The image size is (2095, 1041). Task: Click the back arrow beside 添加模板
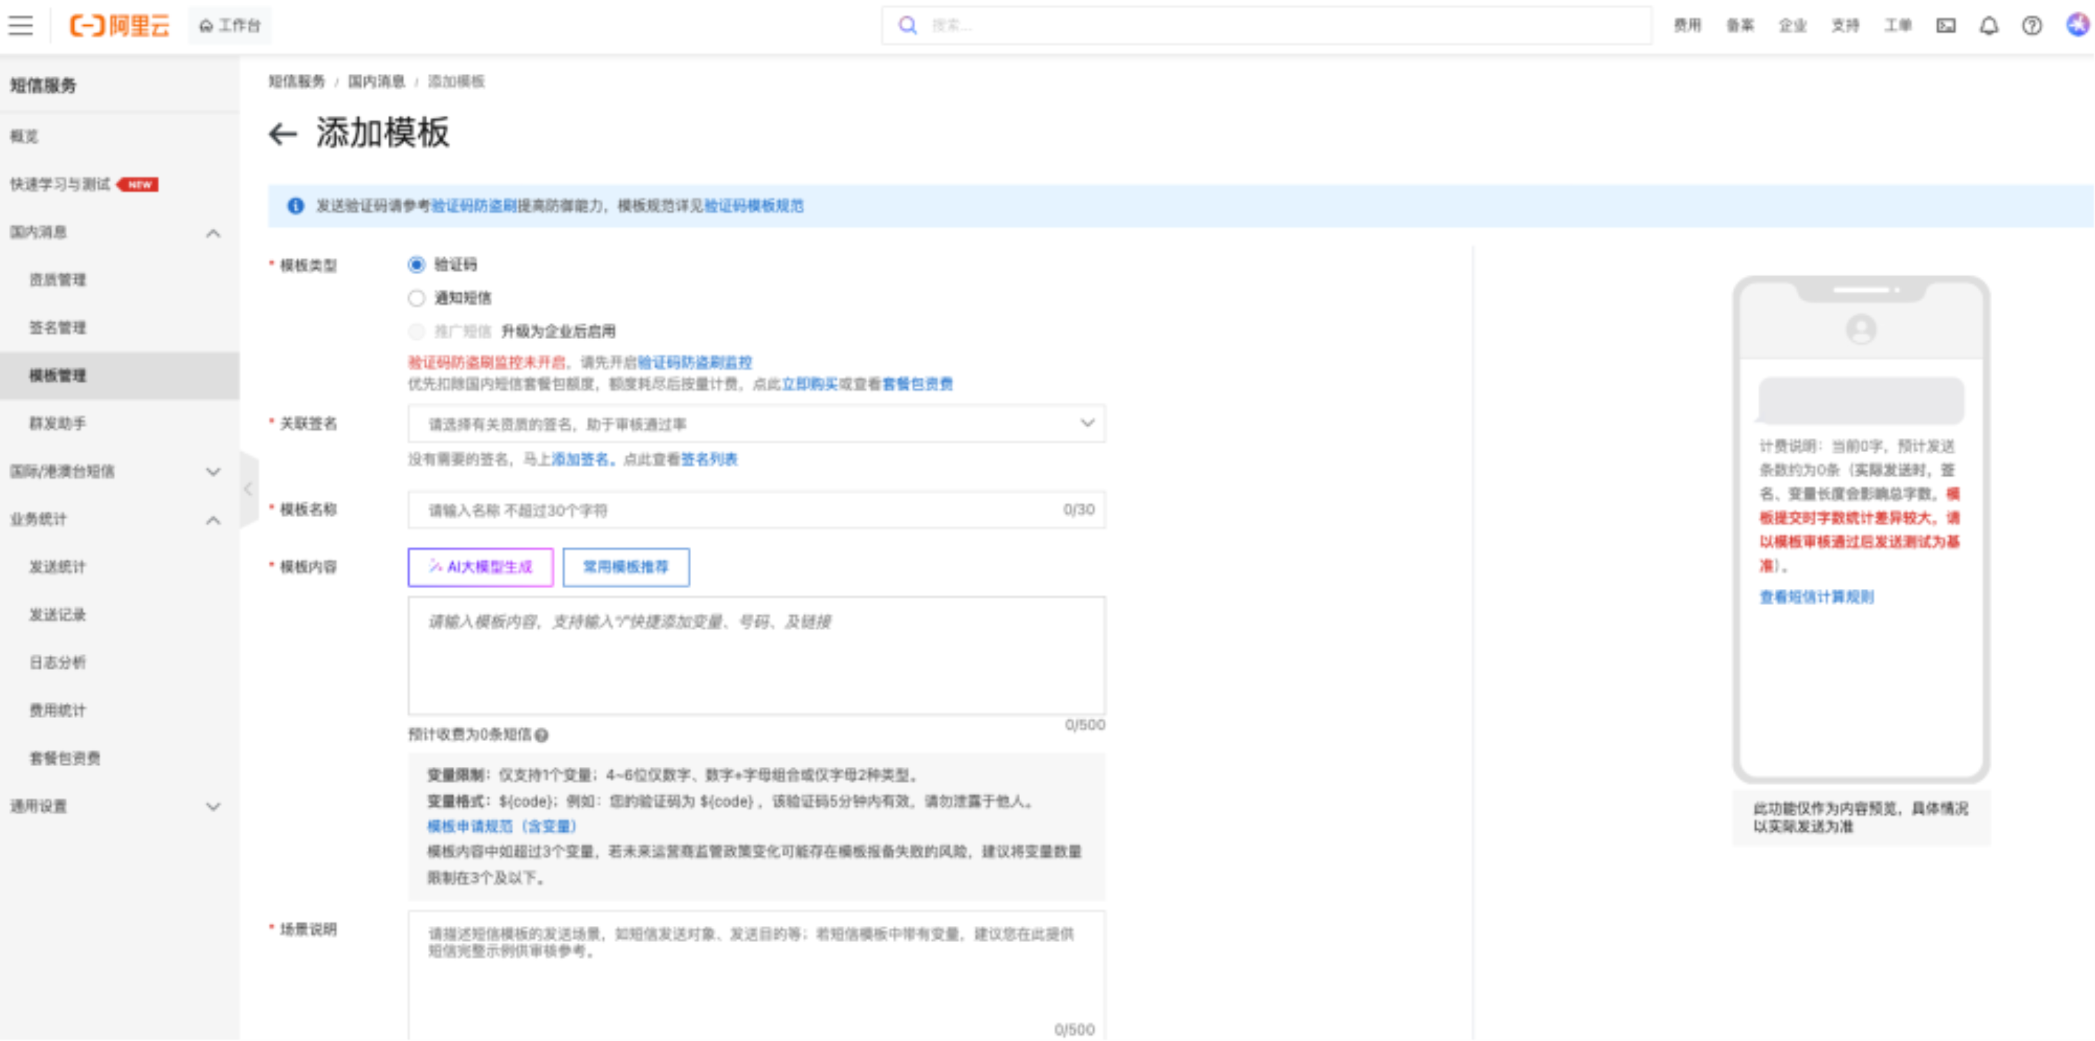[x=283, y=133]
